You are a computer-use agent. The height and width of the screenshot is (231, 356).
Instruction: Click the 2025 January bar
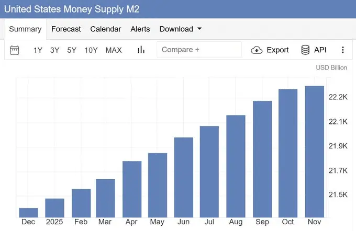[55, 208]
